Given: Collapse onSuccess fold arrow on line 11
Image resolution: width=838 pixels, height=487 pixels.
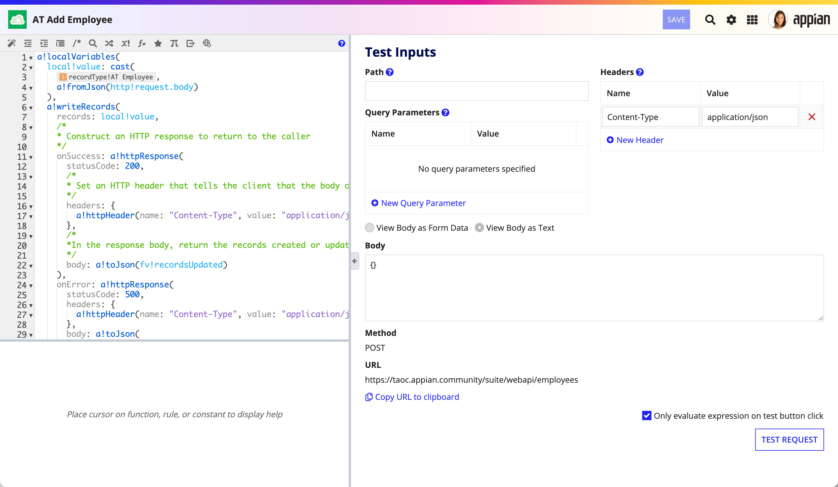Looking at the screenshot, I should pyautogui.click(x=31, y=157).
